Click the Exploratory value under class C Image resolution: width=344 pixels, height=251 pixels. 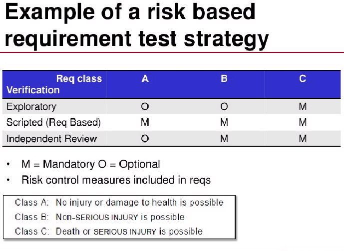click(x=303, y=107)
